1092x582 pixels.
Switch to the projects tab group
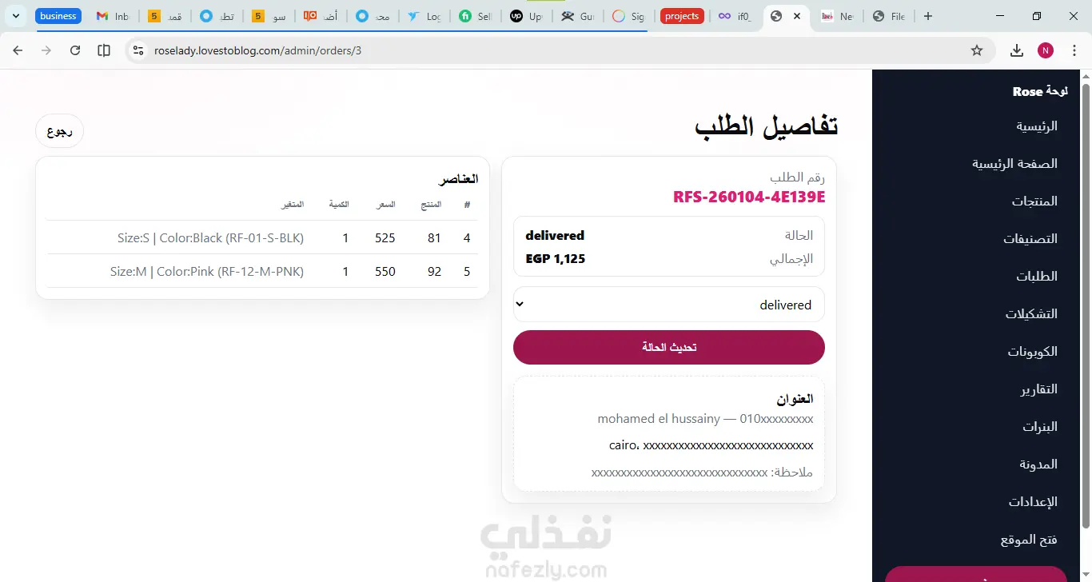pos(682,16)
